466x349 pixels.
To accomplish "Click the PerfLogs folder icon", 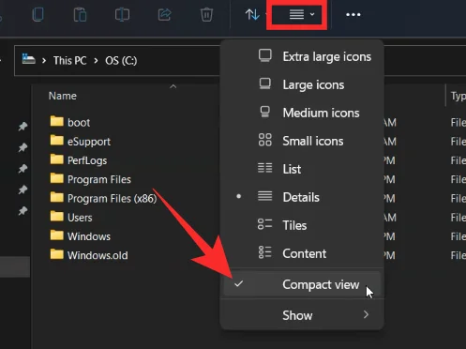I will point(57,159).
